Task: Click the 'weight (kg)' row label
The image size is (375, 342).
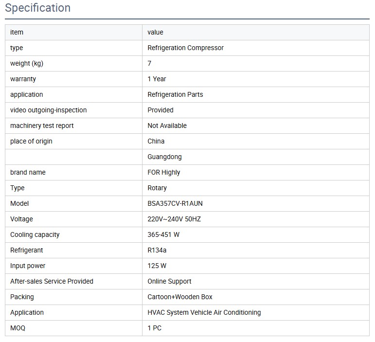Action: tap(27, 63)
